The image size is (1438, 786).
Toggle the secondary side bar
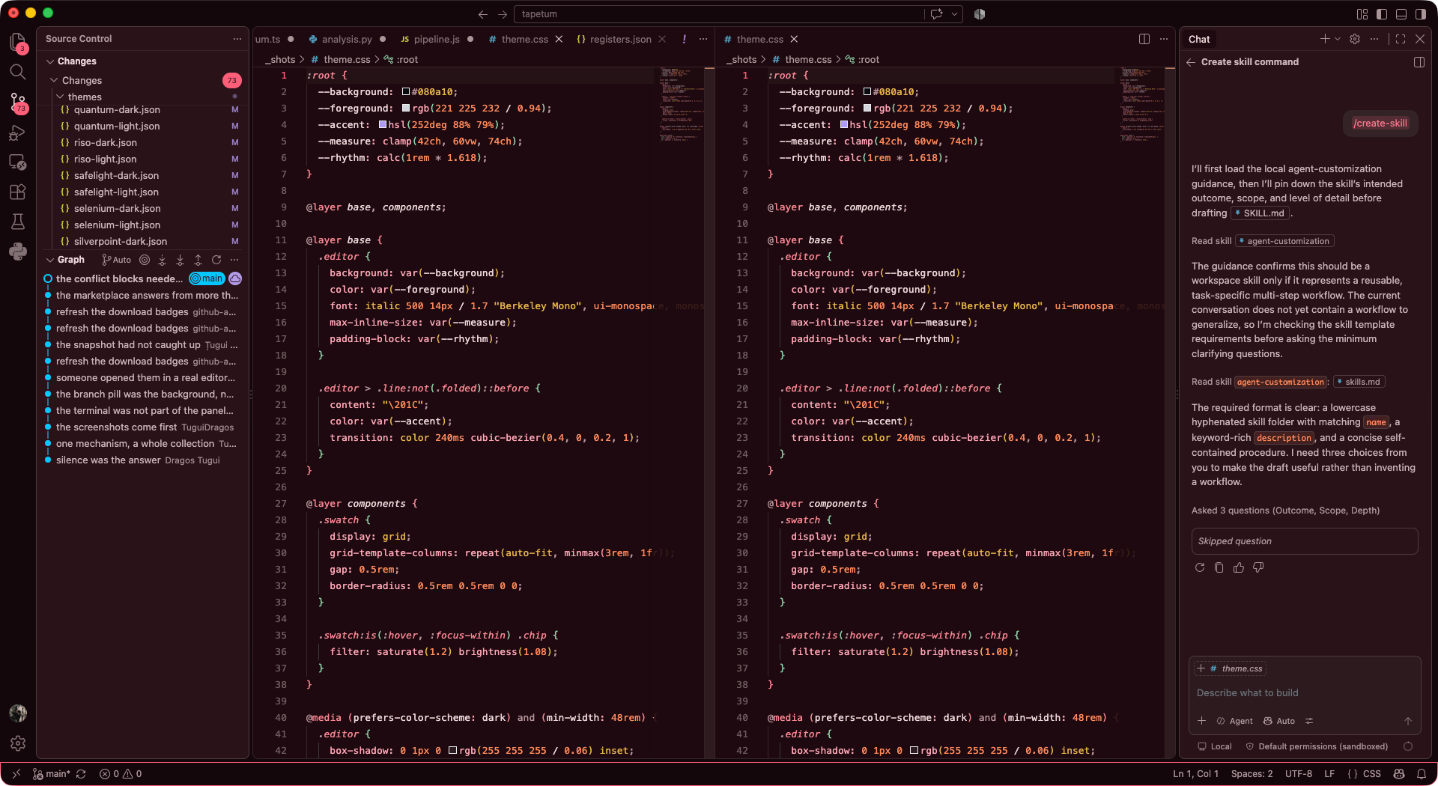pos(1421,14)
